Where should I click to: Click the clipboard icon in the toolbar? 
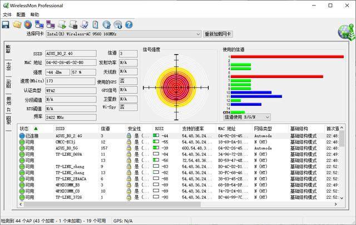96,25
